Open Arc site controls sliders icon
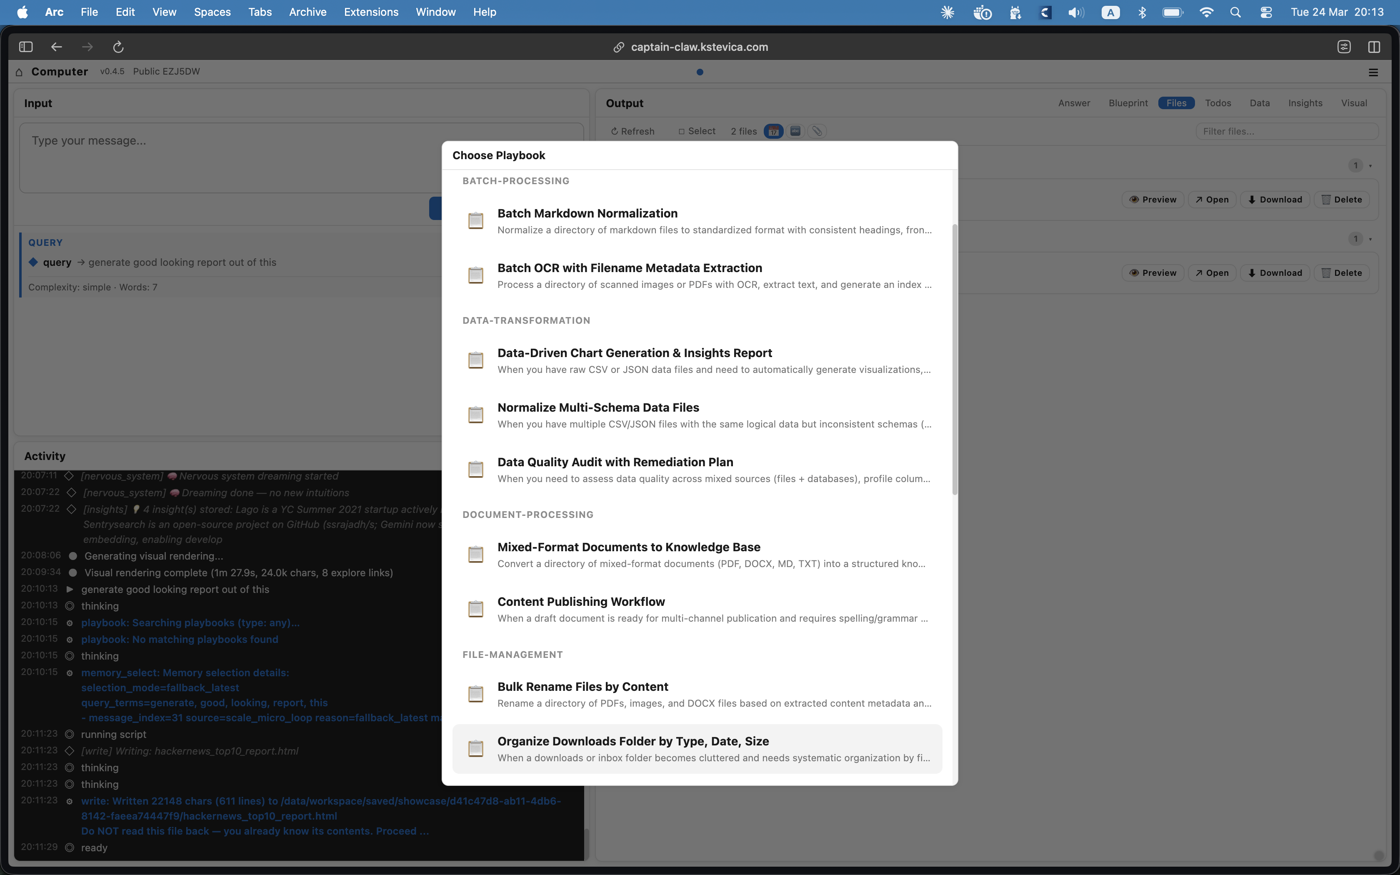 [1344, 47]
